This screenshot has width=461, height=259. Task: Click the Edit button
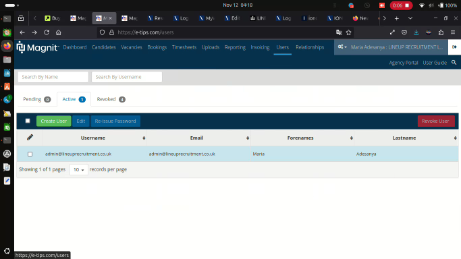coord(81,121)
